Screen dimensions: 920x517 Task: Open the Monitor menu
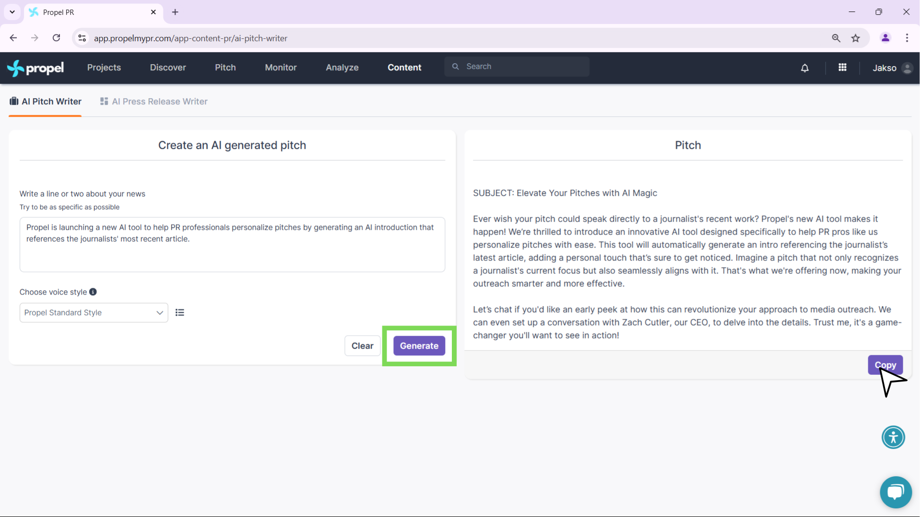click(281, 67)
